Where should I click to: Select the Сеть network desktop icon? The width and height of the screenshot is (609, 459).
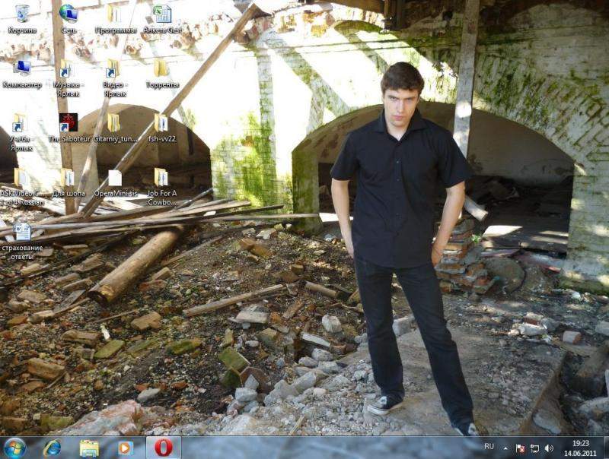(69, 14)
